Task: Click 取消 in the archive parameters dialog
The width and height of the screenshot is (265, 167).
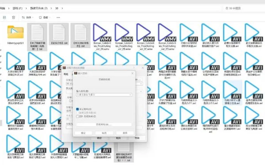Action: 118,138
